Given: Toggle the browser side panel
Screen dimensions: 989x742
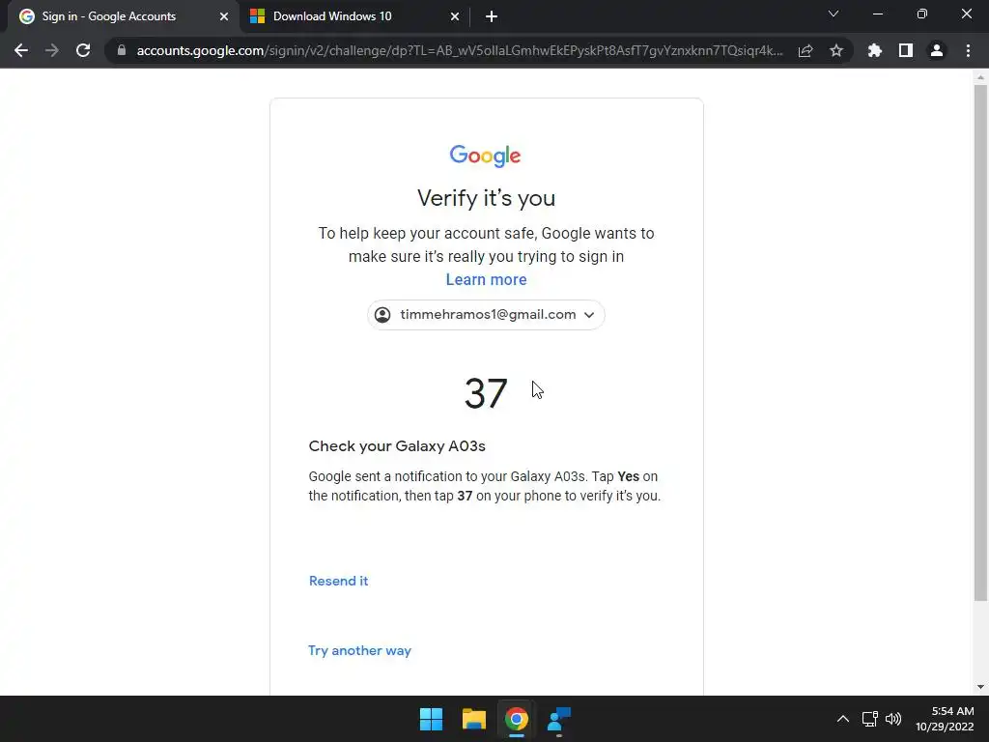Looking at the screenshot, I should [906, 50].
